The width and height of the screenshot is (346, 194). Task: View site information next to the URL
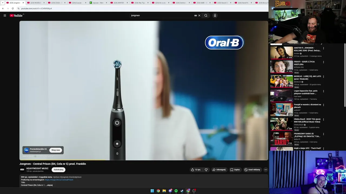[18, 8]
